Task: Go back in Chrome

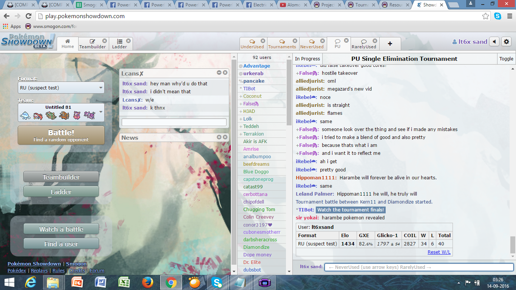Action: click(7, 16)
